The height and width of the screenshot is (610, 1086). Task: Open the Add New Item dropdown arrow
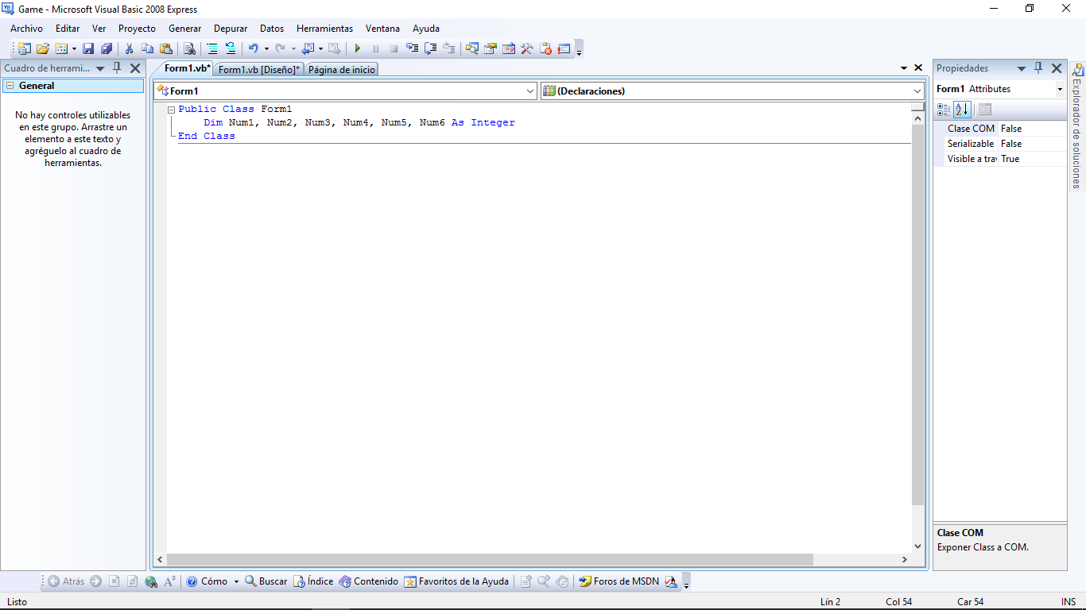click(74, 48)
